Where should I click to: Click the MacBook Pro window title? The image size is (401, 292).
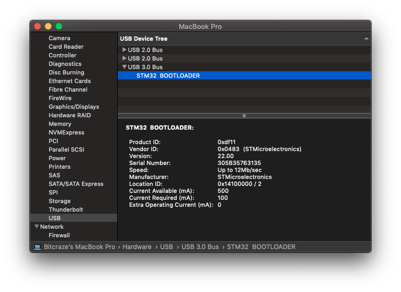click(200, 26)
